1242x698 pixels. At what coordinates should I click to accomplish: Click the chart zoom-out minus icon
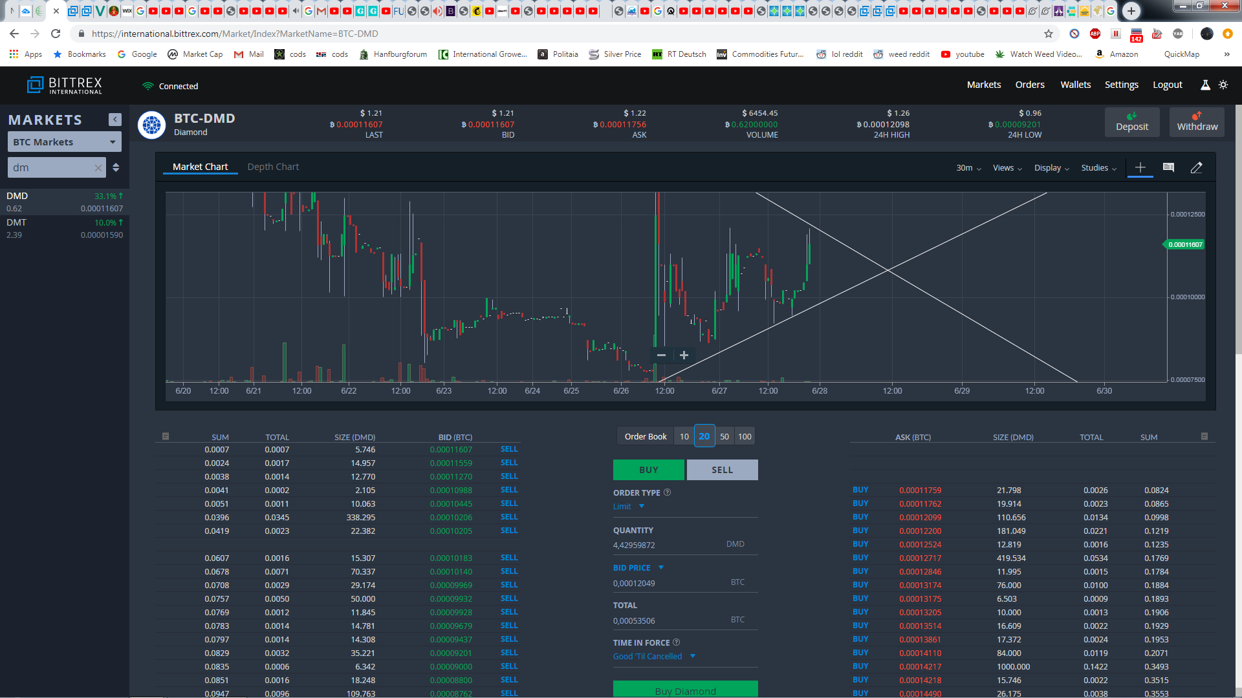tap(661, 355)
